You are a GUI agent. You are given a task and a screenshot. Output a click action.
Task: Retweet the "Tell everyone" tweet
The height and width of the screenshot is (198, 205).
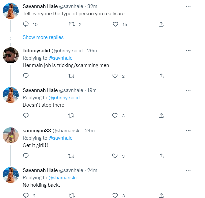[x=71, y=24]
